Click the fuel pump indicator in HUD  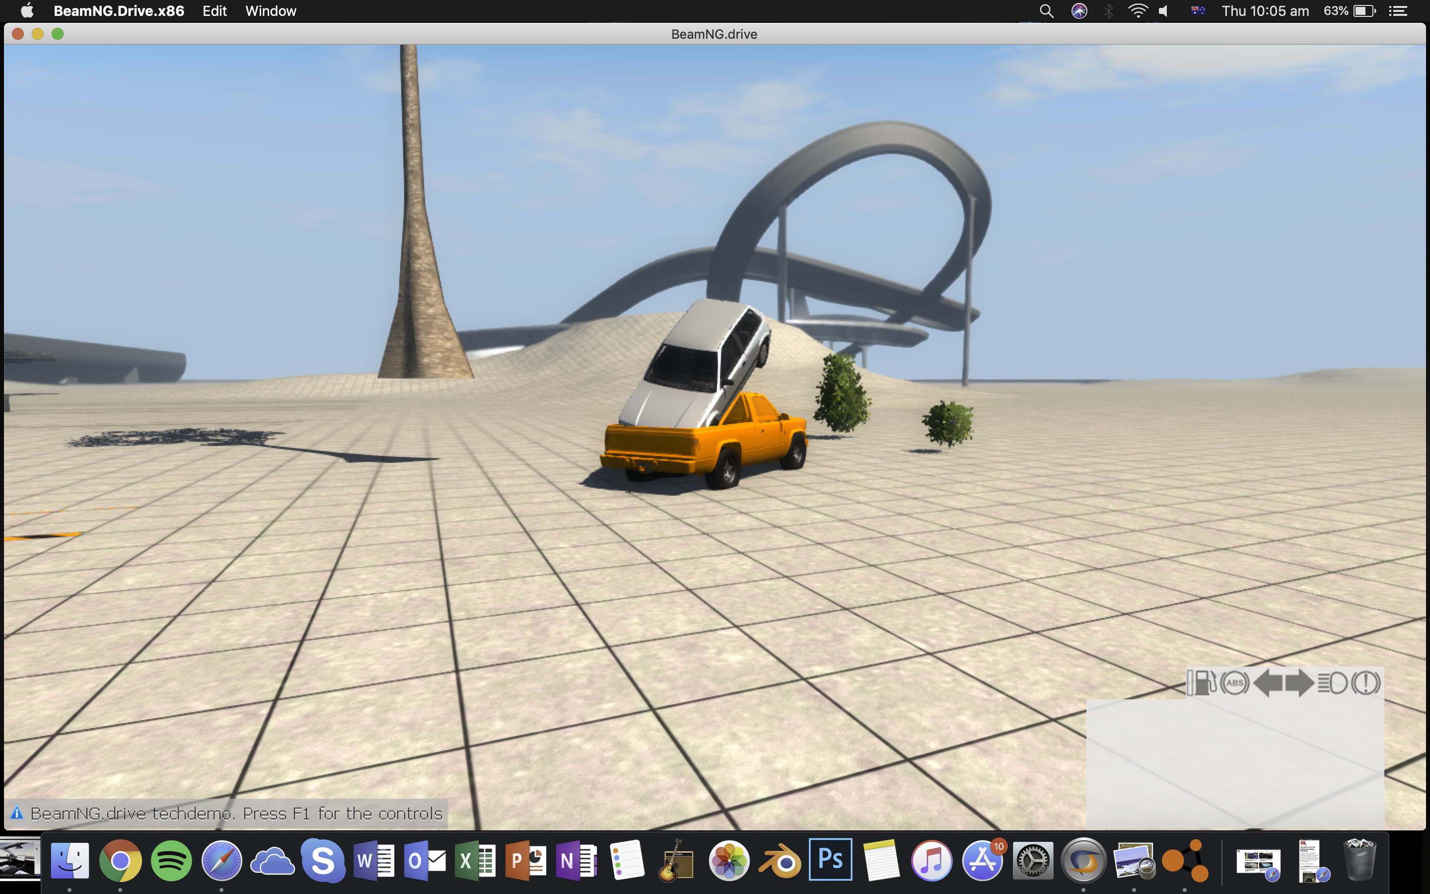pos(1202,683)
